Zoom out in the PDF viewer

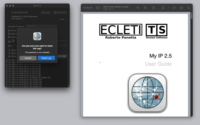click(x=138, y=8)
